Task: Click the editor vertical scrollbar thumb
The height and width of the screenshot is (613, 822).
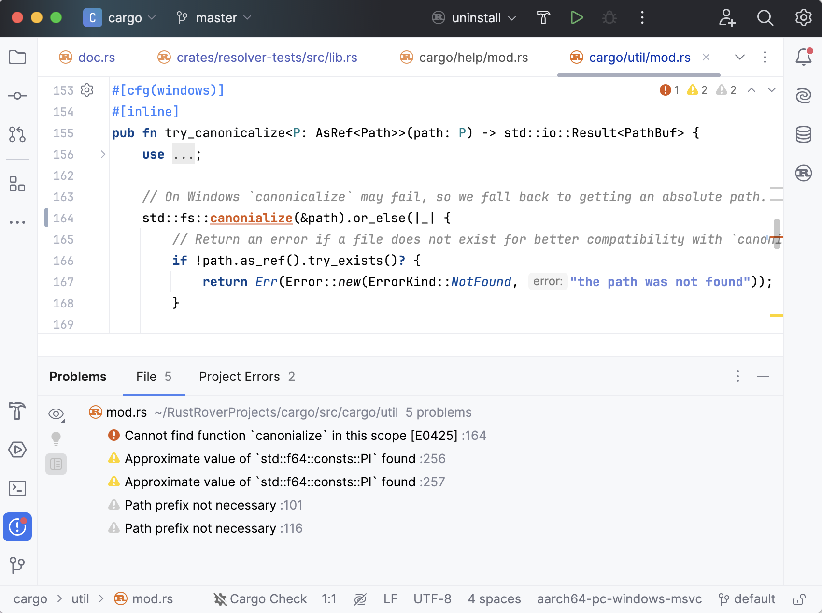Action: point(777,234)
